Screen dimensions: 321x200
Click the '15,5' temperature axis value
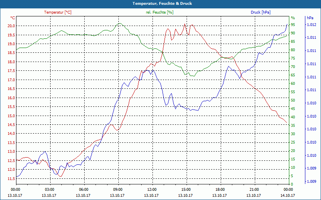(11, 107)
